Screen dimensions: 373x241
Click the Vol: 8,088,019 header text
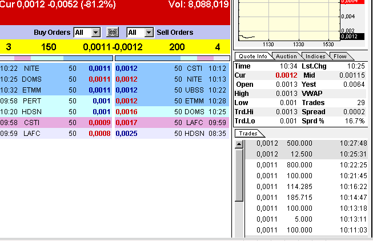(x=199, y=4)
